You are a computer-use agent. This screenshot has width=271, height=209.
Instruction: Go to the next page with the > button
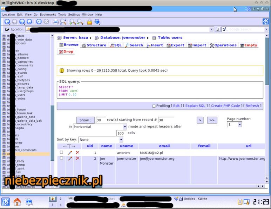coord(200,120)
